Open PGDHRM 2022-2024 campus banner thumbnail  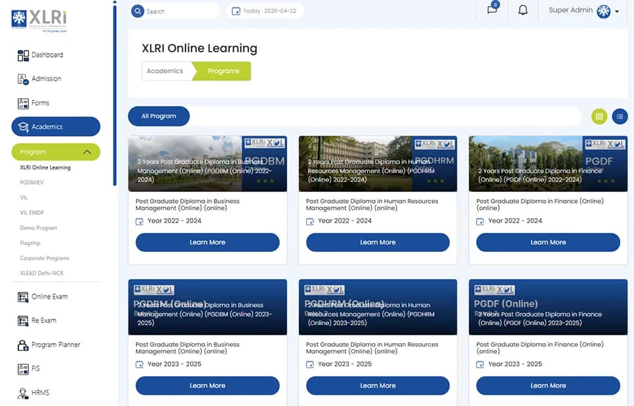coord(378,164)
